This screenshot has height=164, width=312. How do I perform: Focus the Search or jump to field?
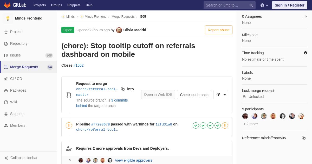(x=230, y=5)
